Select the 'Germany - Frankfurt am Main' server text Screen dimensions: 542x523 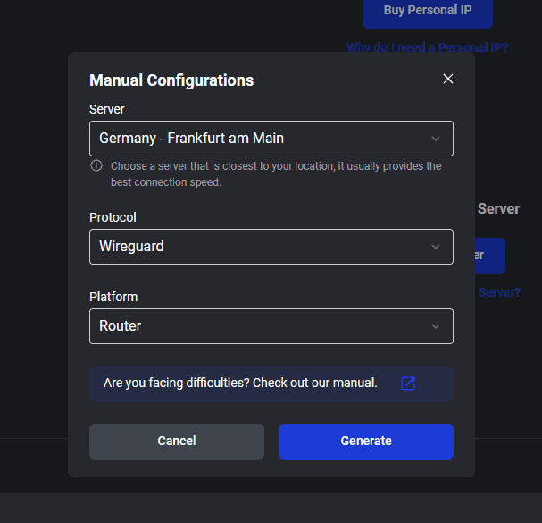tap(191, 139)
